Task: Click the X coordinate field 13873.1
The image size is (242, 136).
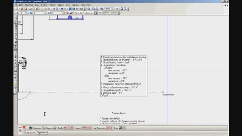Action: click(x=106, y=13)
